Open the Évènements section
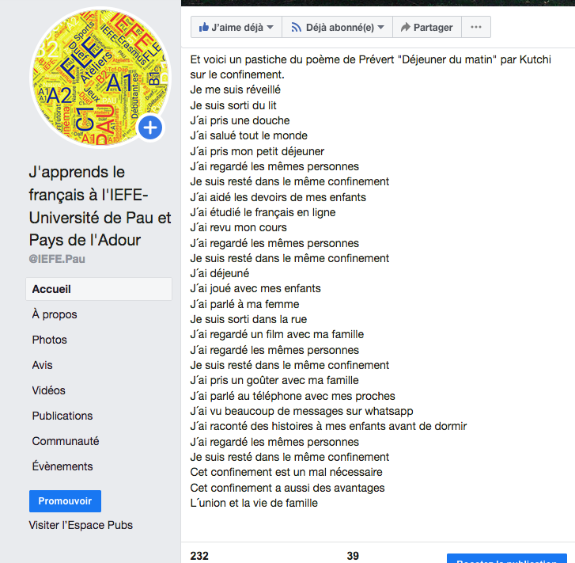 tap(62, 466)
